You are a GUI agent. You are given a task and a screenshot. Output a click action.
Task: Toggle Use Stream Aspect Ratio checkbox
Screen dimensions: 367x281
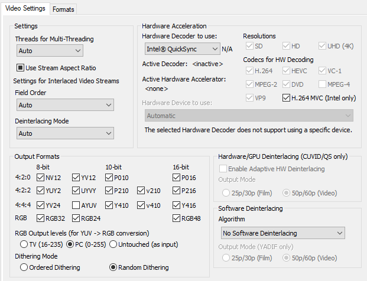[x=21, y=68]
